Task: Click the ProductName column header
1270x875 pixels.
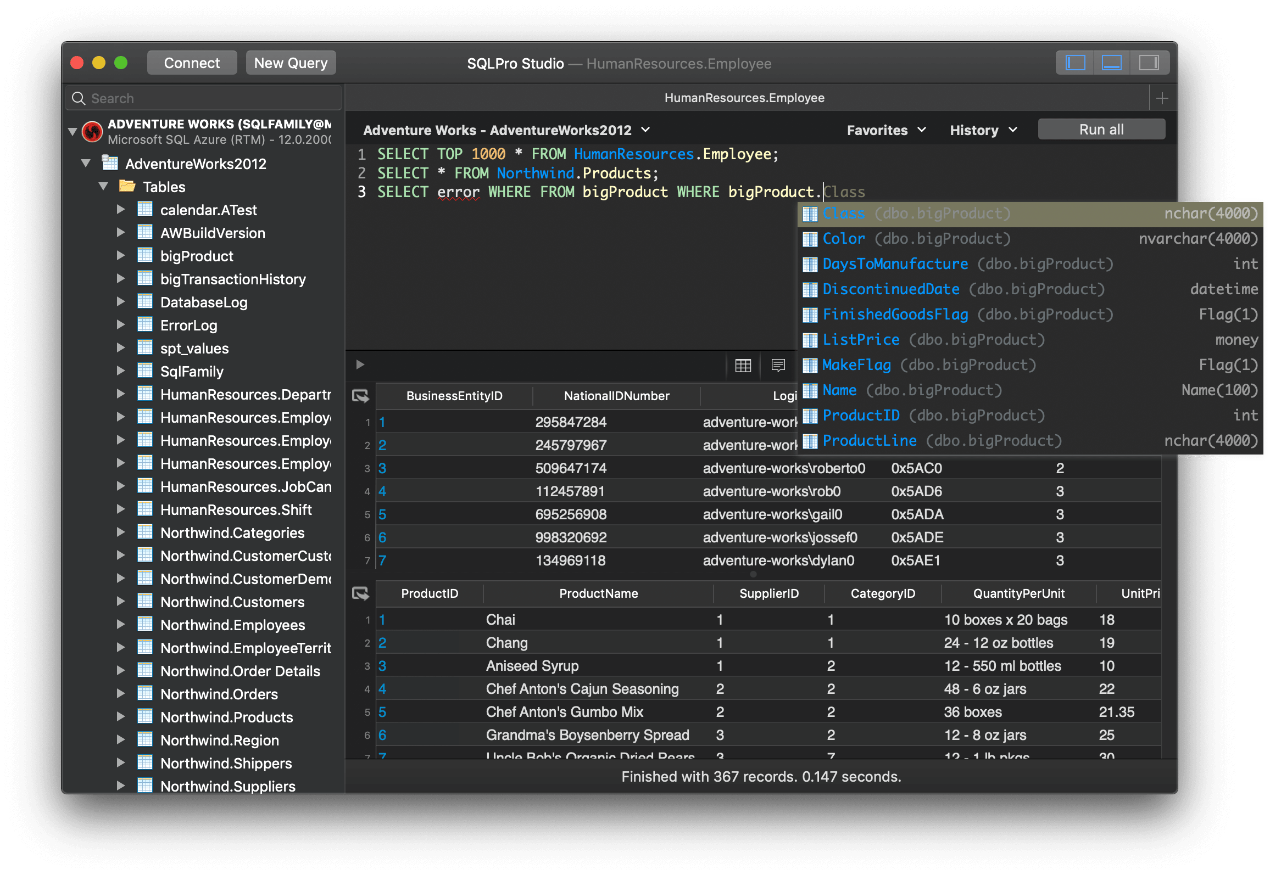Action: 598,593
